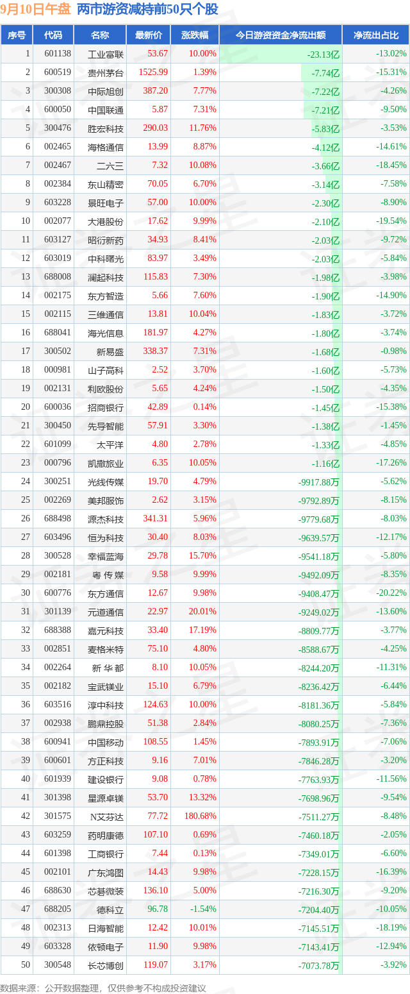
Task: Click stock code 600601
Action: pyautogui.click(x=57, y=761)
